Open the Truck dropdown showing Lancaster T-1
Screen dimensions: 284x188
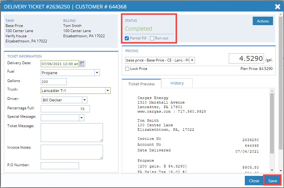tap(108, 91)
